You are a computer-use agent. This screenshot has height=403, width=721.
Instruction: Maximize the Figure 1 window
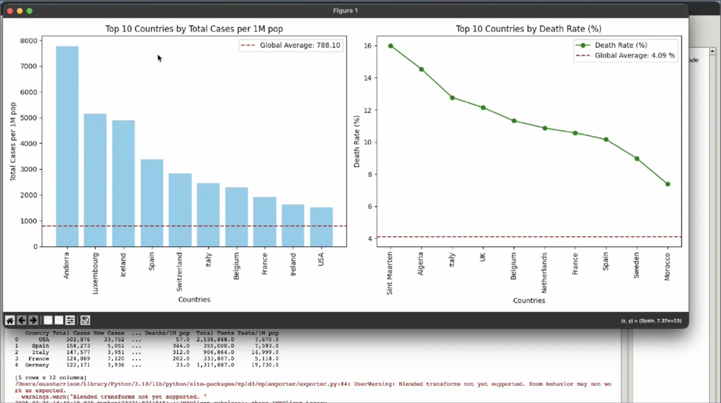pos(29,11)
